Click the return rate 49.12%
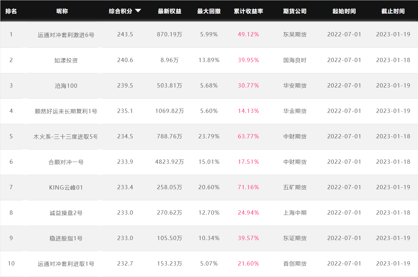418x277 pixels. 248,34
